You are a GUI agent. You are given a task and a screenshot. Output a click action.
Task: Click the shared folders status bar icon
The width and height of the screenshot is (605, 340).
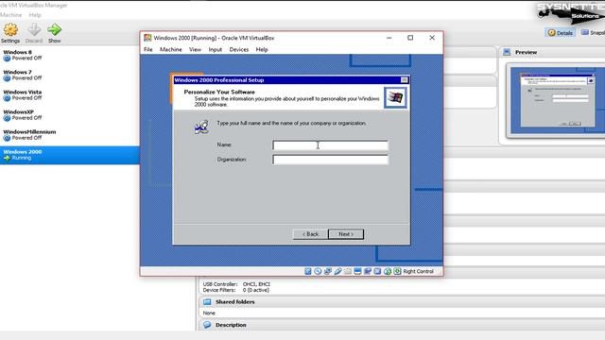tap(348, 271)
